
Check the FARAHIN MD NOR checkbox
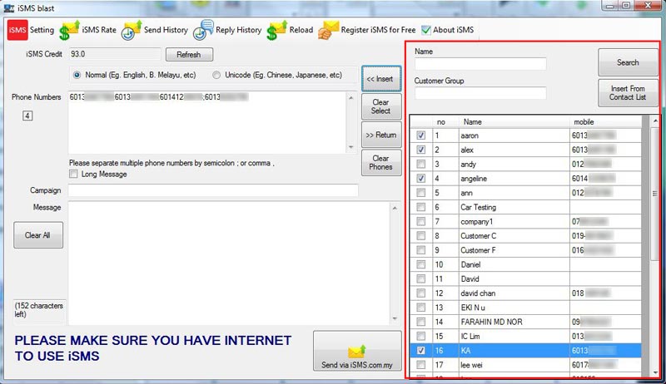(421, 322)
